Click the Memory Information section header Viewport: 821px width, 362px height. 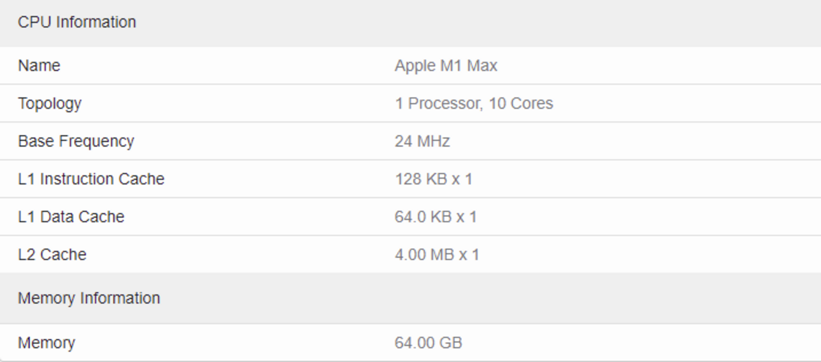tap(89, 298)
